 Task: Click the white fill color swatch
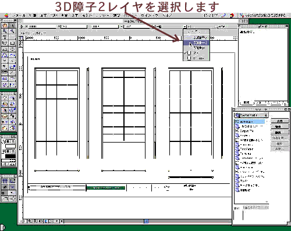(10, 147)
